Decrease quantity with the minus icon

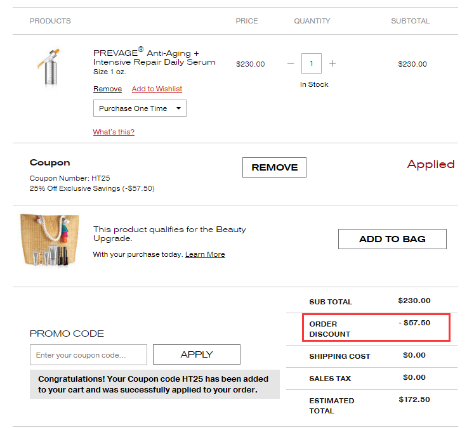click(x=291, y=63)
